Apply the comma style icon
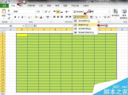The width and height of the screenshot is (128, 95). point(100,17)
